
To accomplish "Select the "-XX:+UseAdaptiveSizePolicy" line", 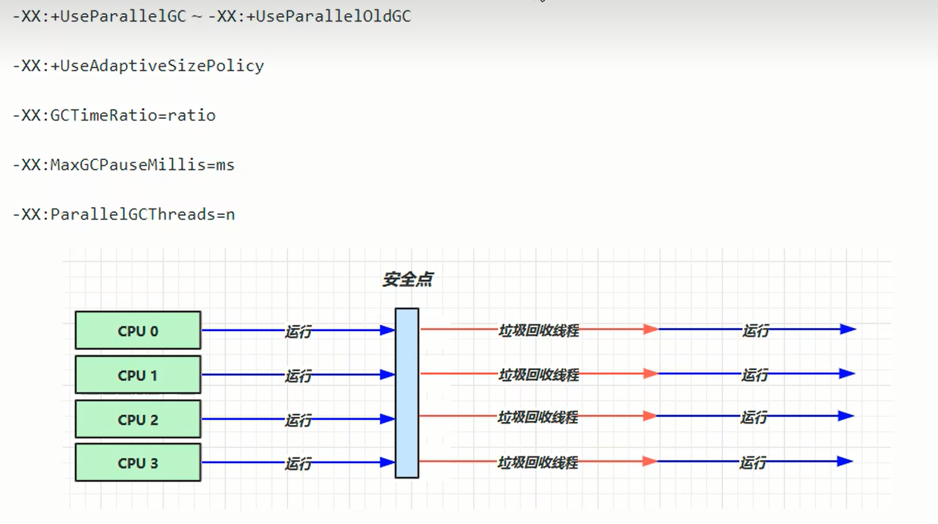I will [x=139, y=66].
